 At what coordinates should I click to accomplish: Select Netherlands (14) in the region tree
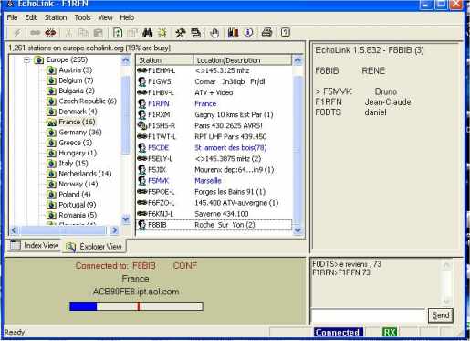85,174
